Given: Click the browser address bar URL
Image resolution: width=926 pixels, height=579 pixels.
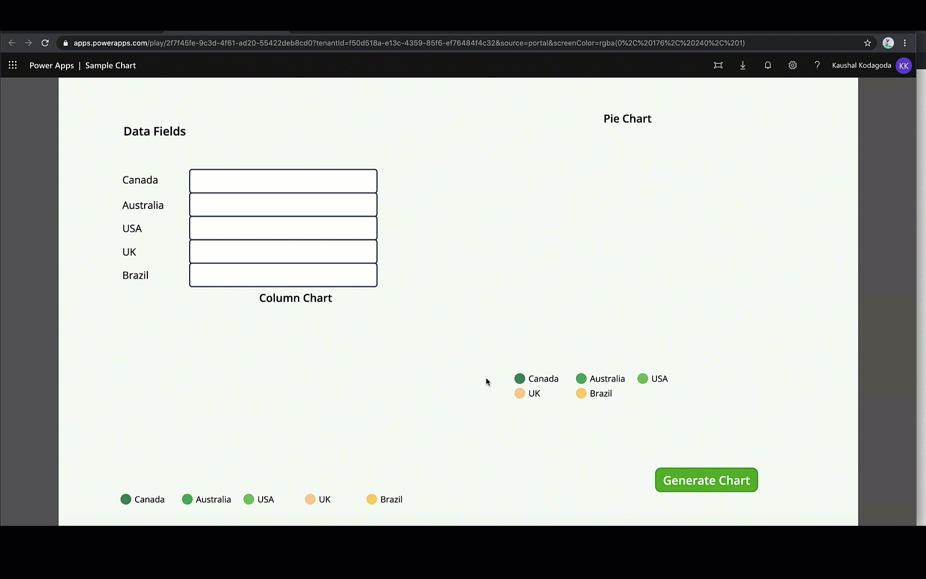Looking at the screenshot, I should click(x=407, y=43).
